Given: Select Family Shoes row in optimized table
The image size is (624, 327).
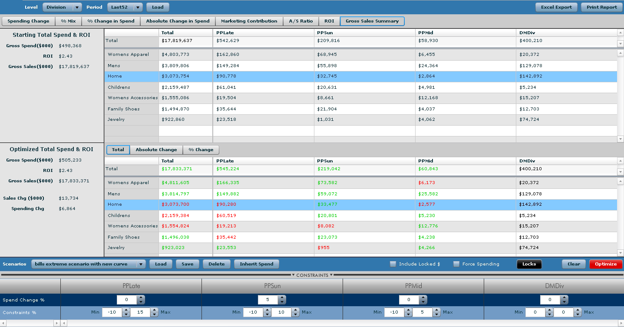Looking at the screenshot, I should coord(360,237).
